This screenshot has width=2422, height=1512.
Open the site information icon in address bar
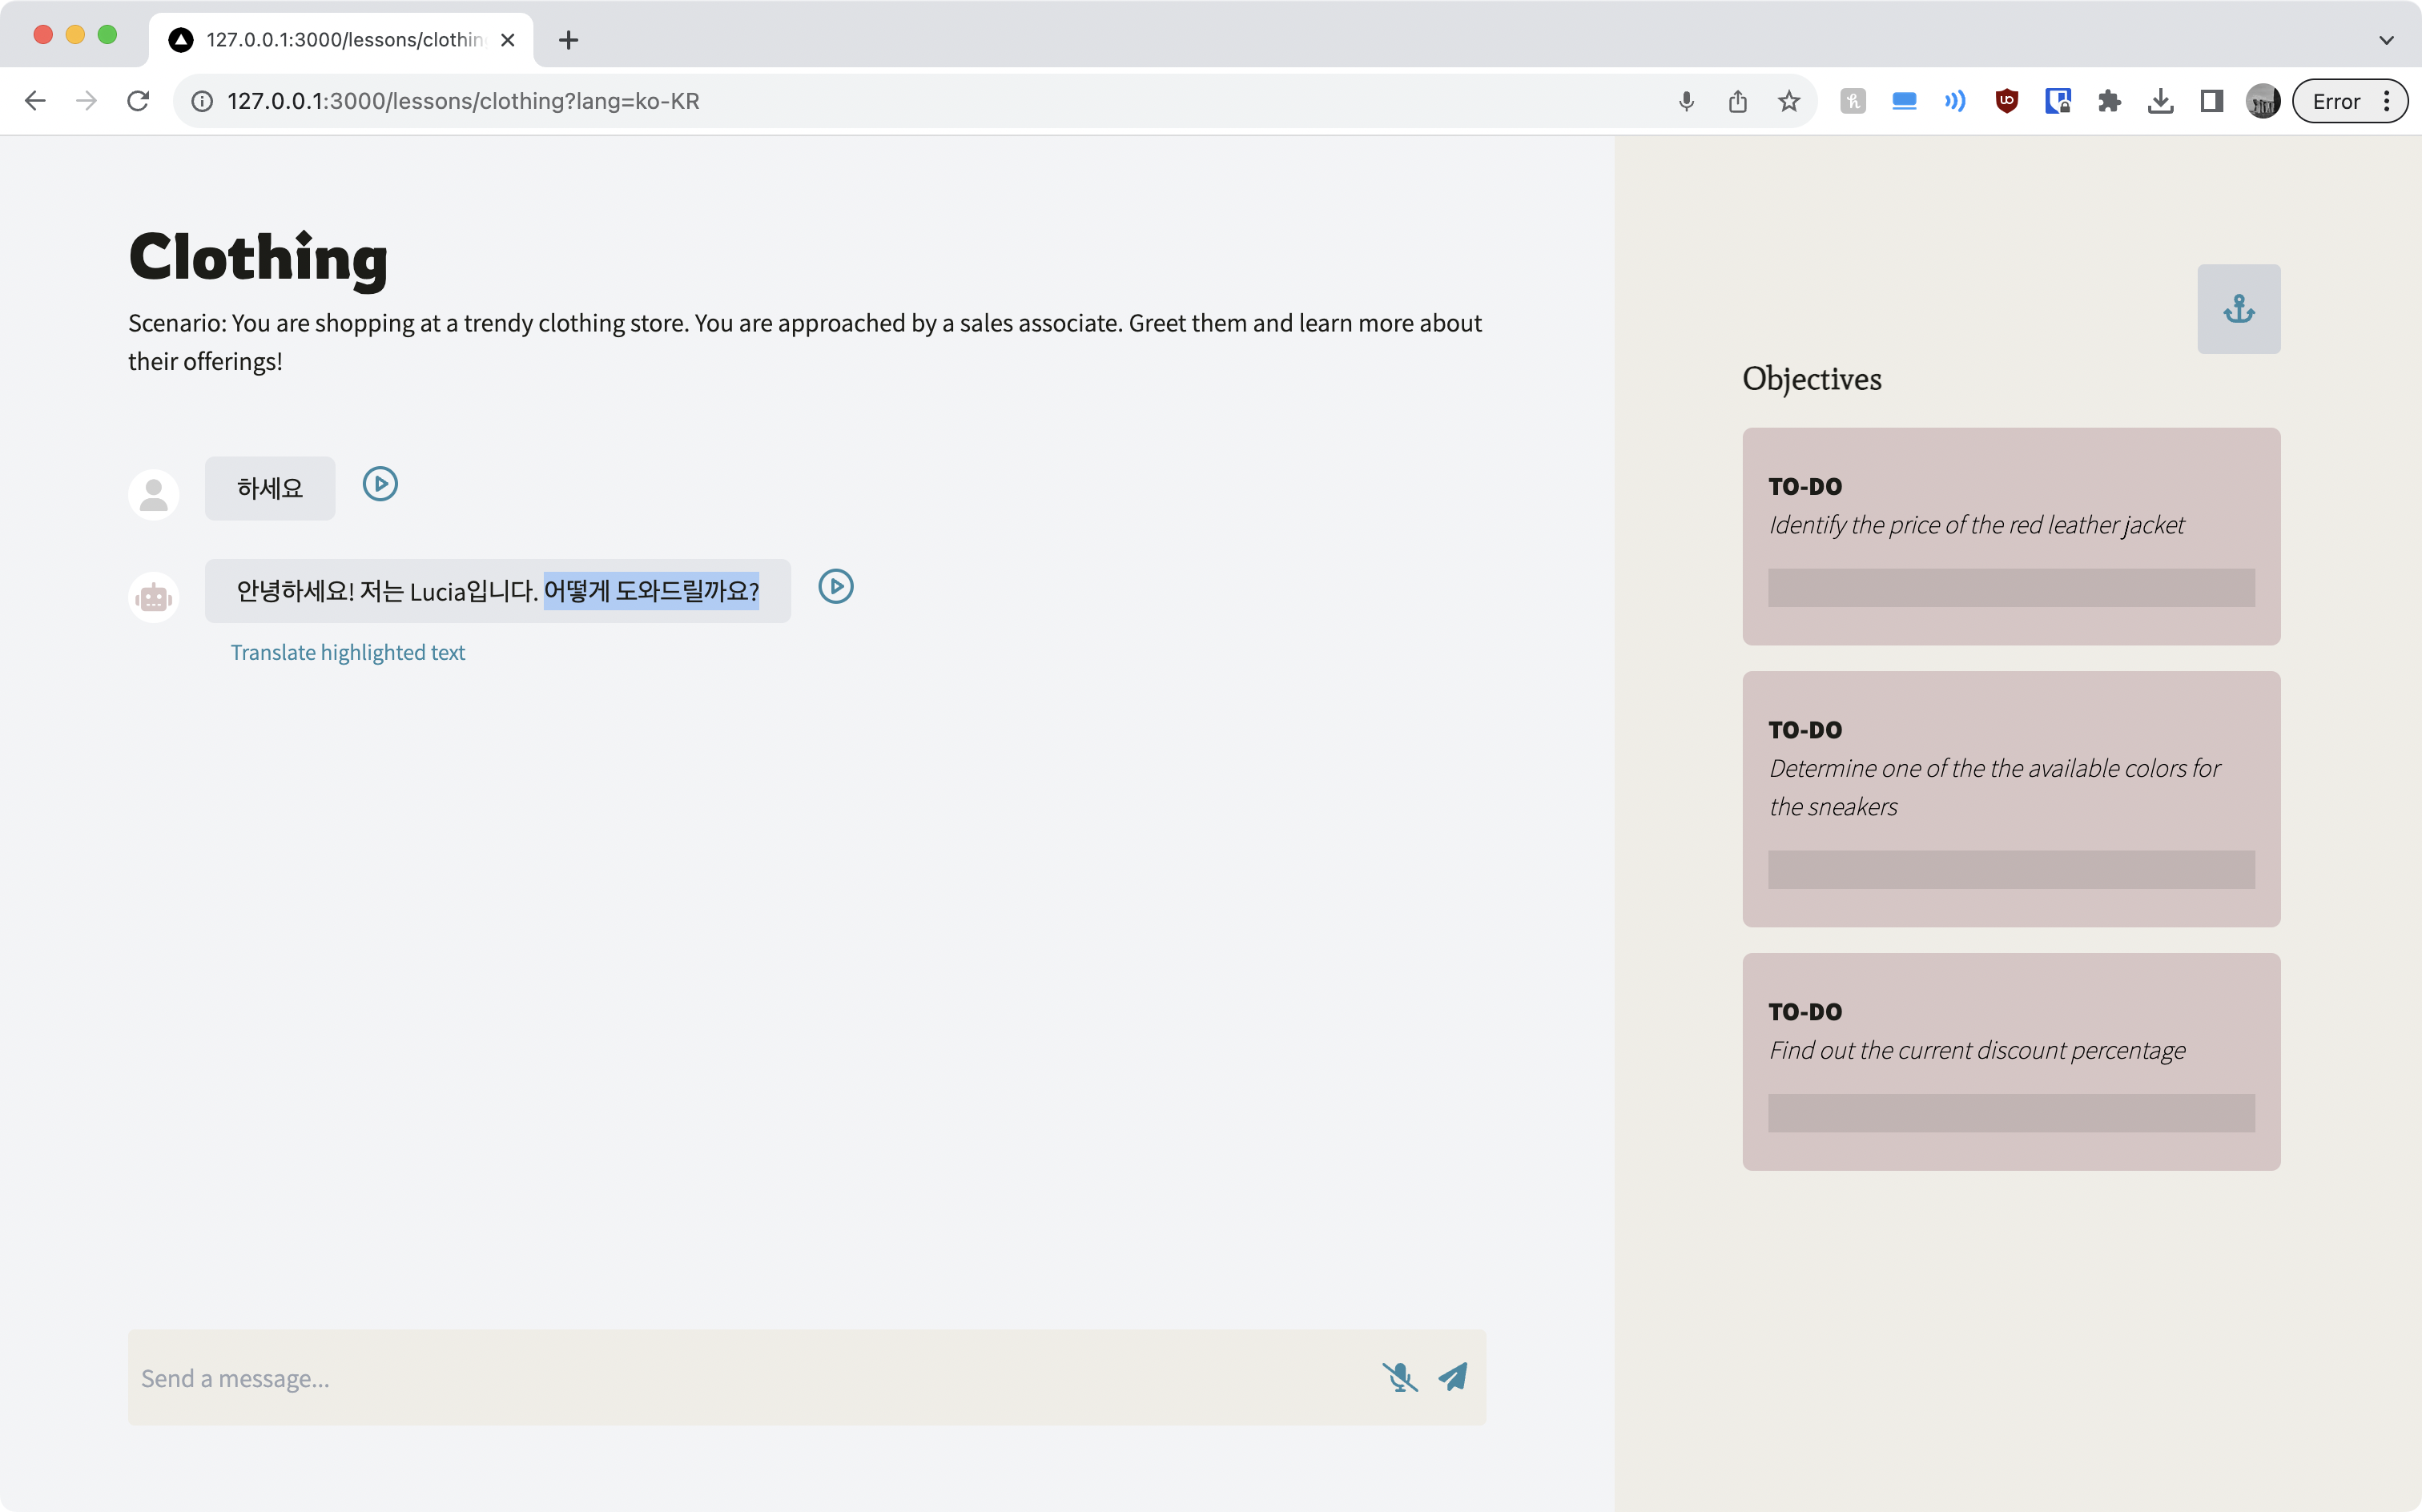[202, 101]
